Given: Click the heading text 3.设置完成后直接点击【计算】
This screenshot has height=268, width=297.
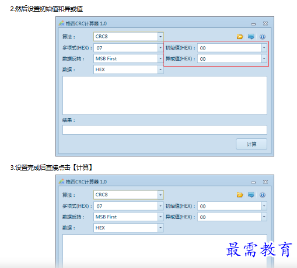Looking at the screenshot, I should click(x=51, y=168).
